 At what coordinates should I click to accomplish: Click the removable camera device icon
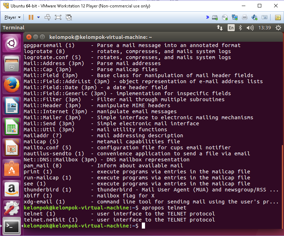point(264,17)
